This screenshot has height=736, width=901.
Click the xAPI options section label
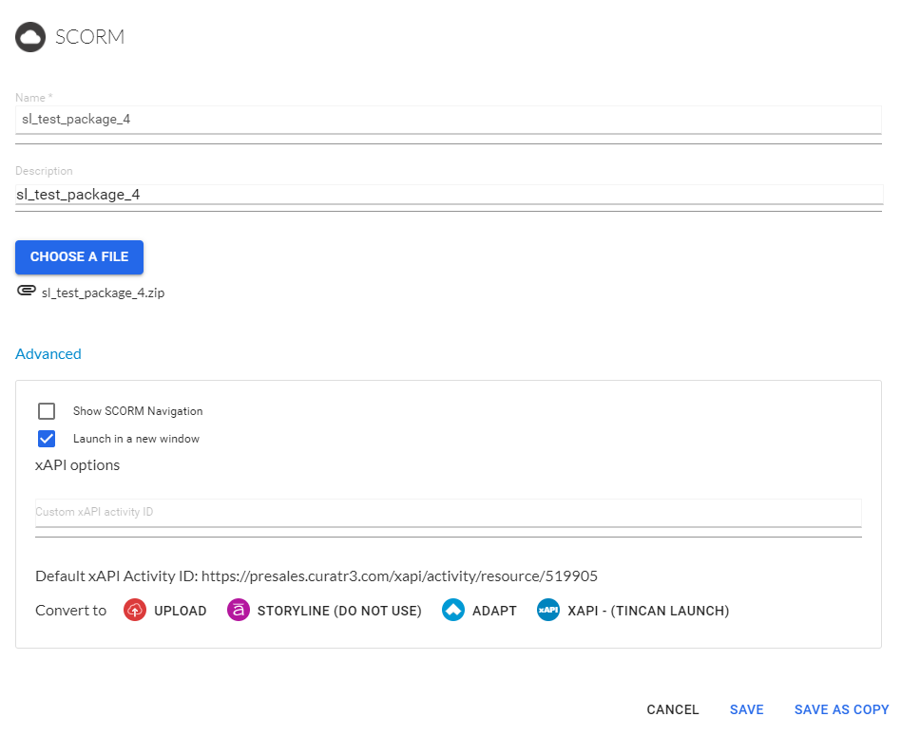tap(78, 465)
